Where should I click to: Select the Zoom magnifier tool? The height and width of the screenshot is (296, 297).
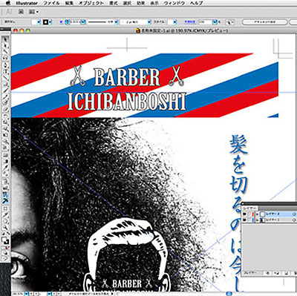coord(5,227)
